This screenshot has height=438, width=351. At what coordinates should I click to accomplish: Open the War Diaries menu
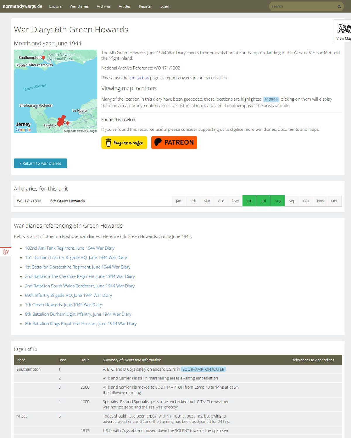point(79,6)
